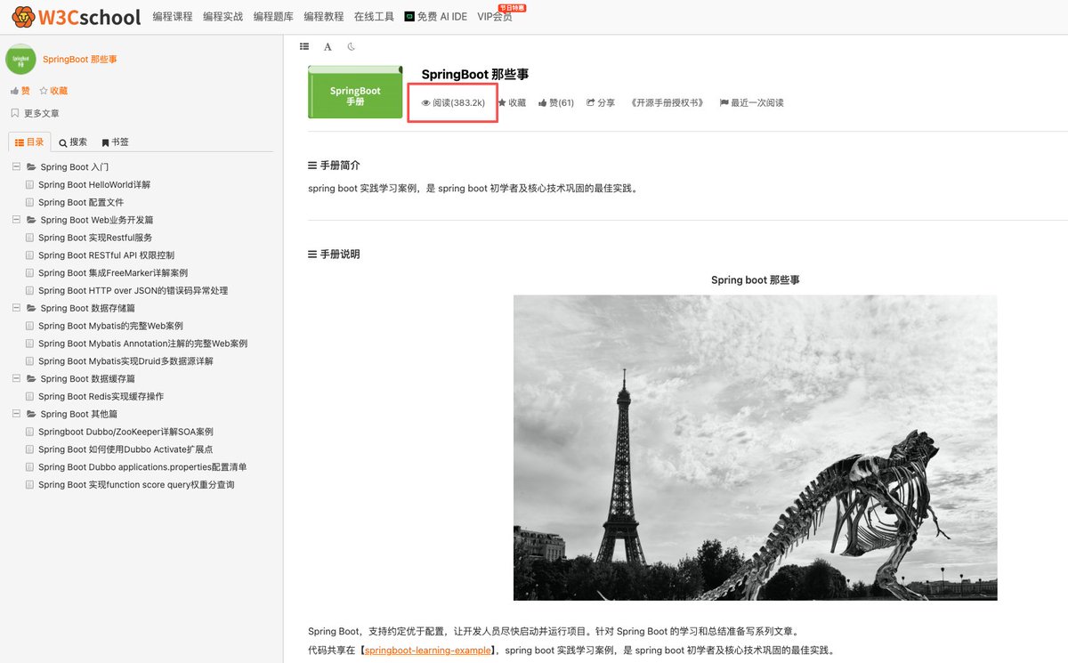
Task: Click the font size A icon
Action: click(328, 46)
